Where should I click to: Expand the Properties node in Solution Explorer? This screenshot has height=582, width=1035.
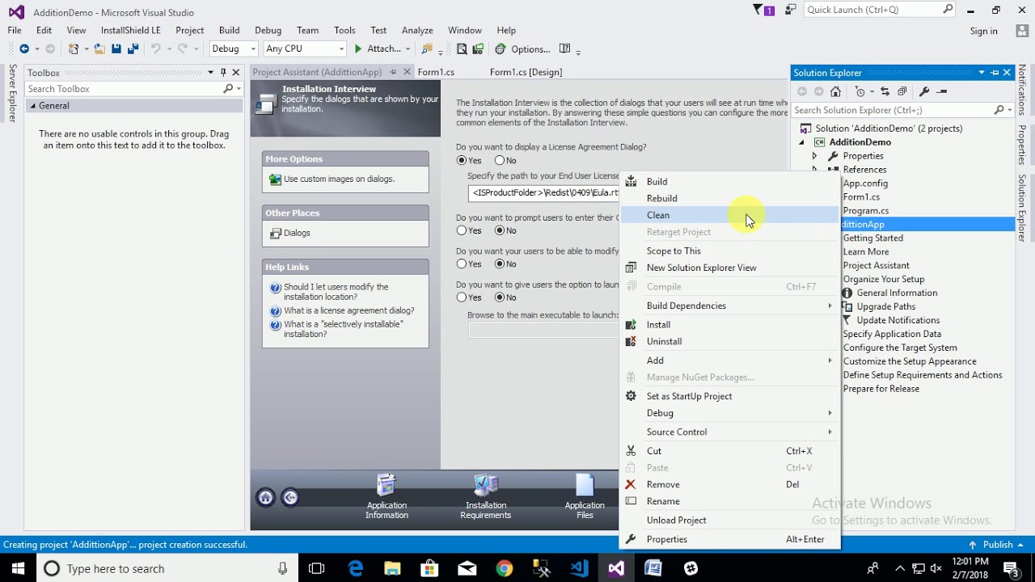coord(815,156)
